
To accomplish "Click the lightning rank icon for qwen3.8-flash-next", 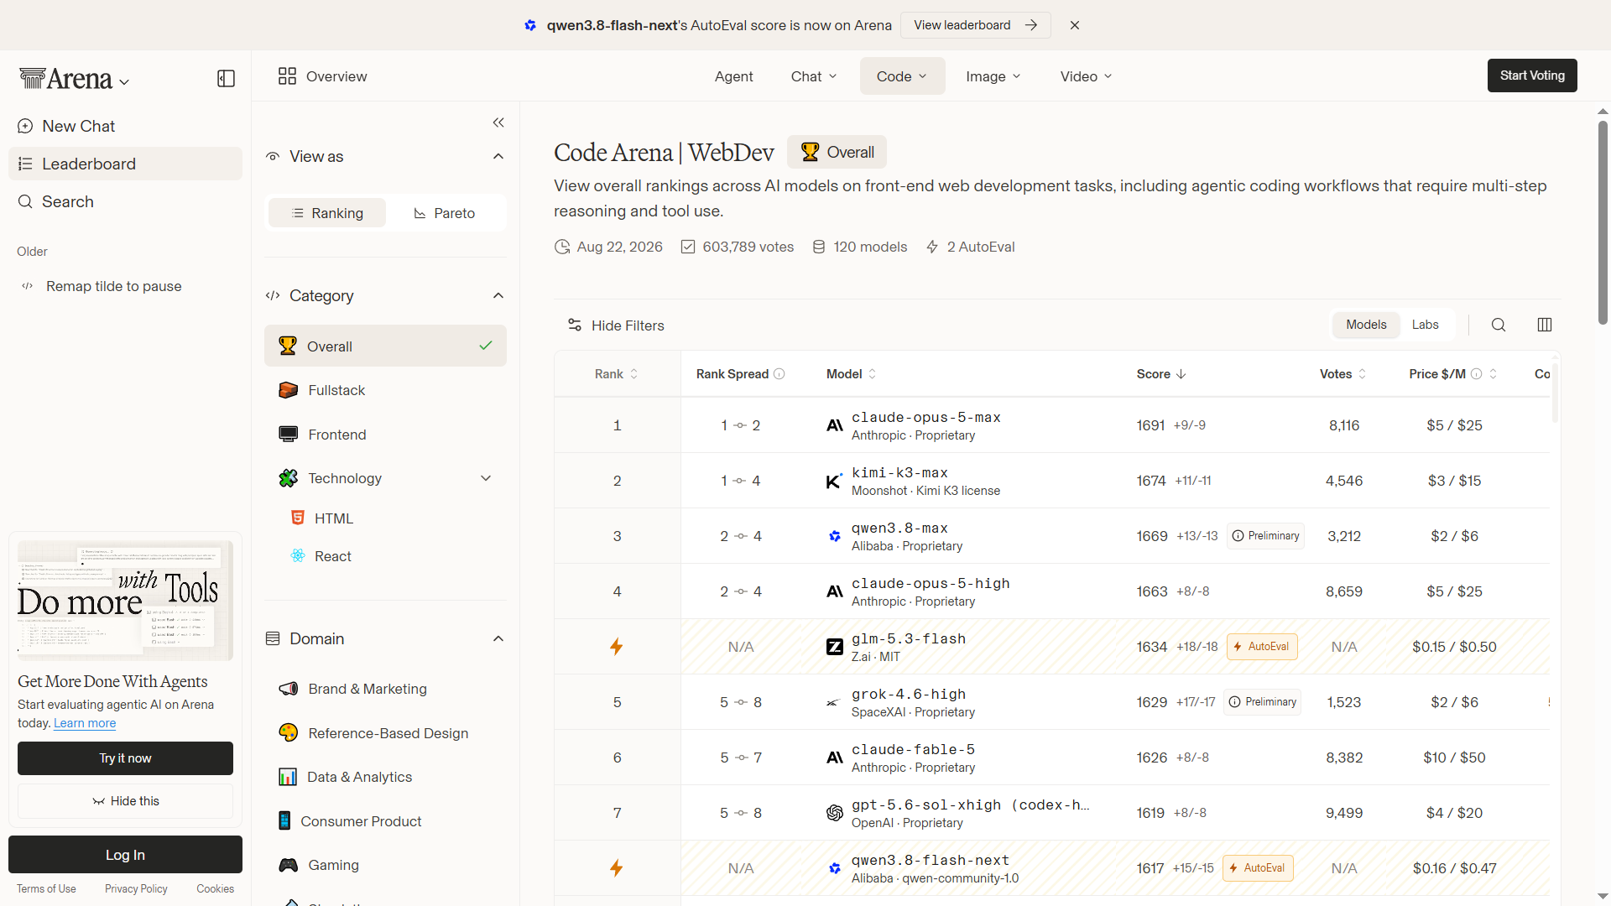I will [617, 868].
